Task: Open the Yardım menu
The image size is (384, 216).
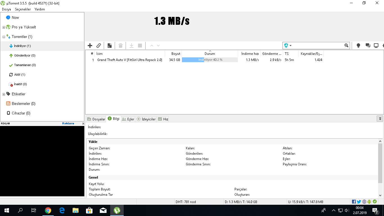Action: 40,9
